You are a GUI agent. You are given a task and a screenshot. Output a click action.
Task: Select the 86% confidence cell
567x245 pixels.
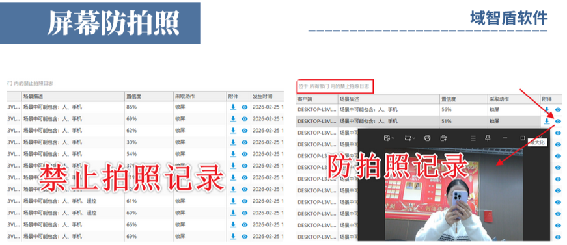(149, 107)
